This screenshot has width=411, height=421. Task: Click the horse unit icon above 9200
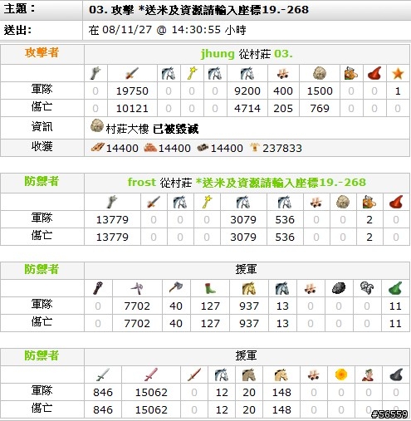247,74
